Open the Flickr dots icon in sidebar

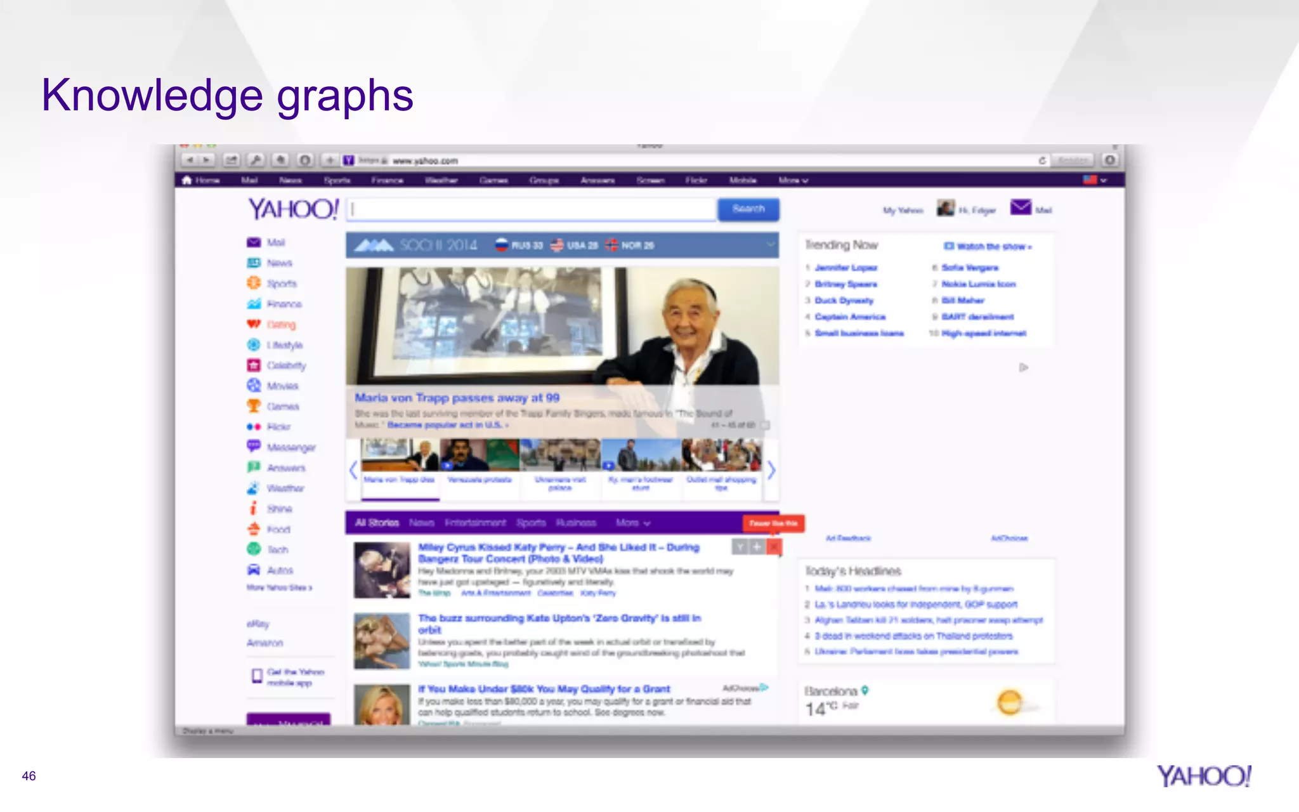click(x=254, y=426)
